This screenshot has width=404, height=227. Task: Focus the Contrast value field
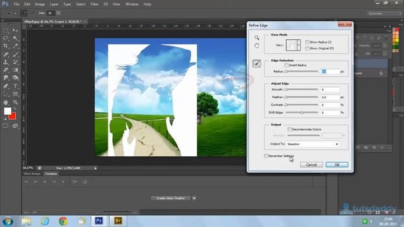tap(330, 105)
